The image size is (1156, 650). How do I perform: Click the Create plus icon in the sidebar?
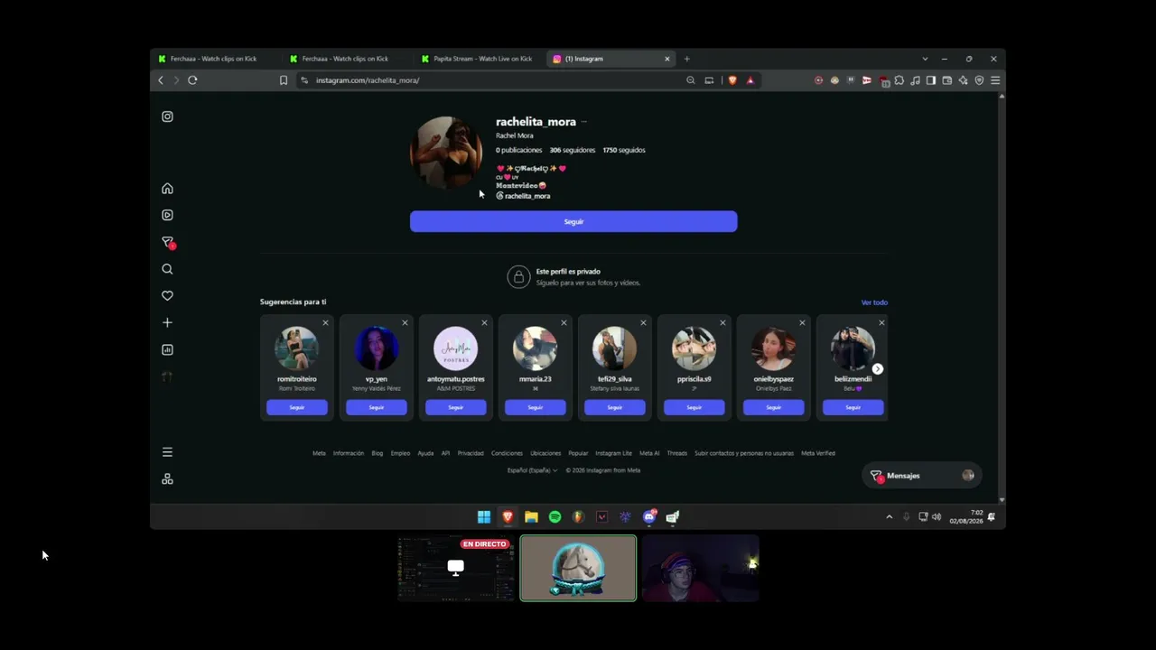pos(167,322)
